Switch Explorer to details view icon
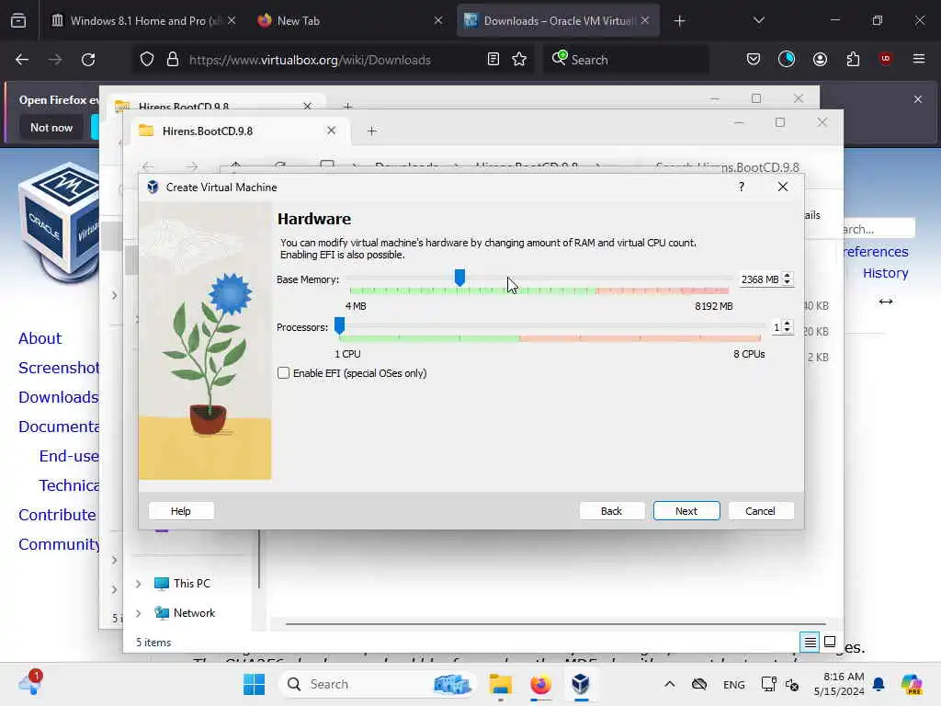This screenshot has width=941, height=706. 810,643
